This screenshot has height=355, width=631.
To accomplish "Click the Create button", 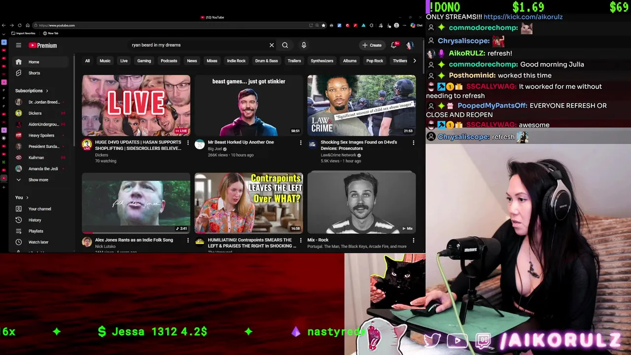I will [x=372, y=45].
